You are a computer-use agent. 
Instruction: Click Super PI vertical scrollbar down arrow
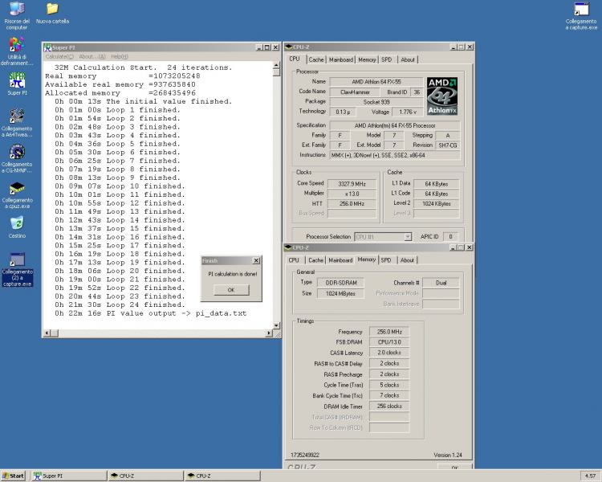[276, 325]
